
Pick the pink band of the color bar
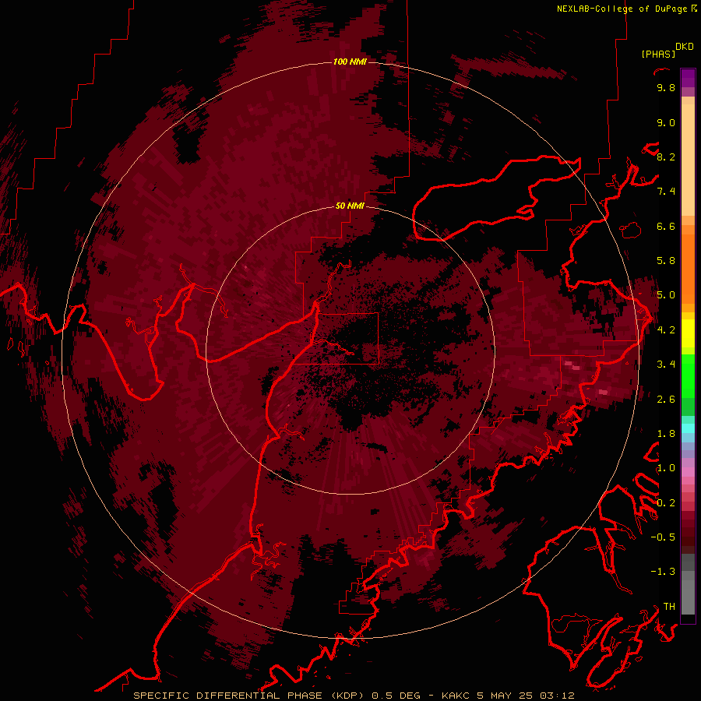(688, 472)
